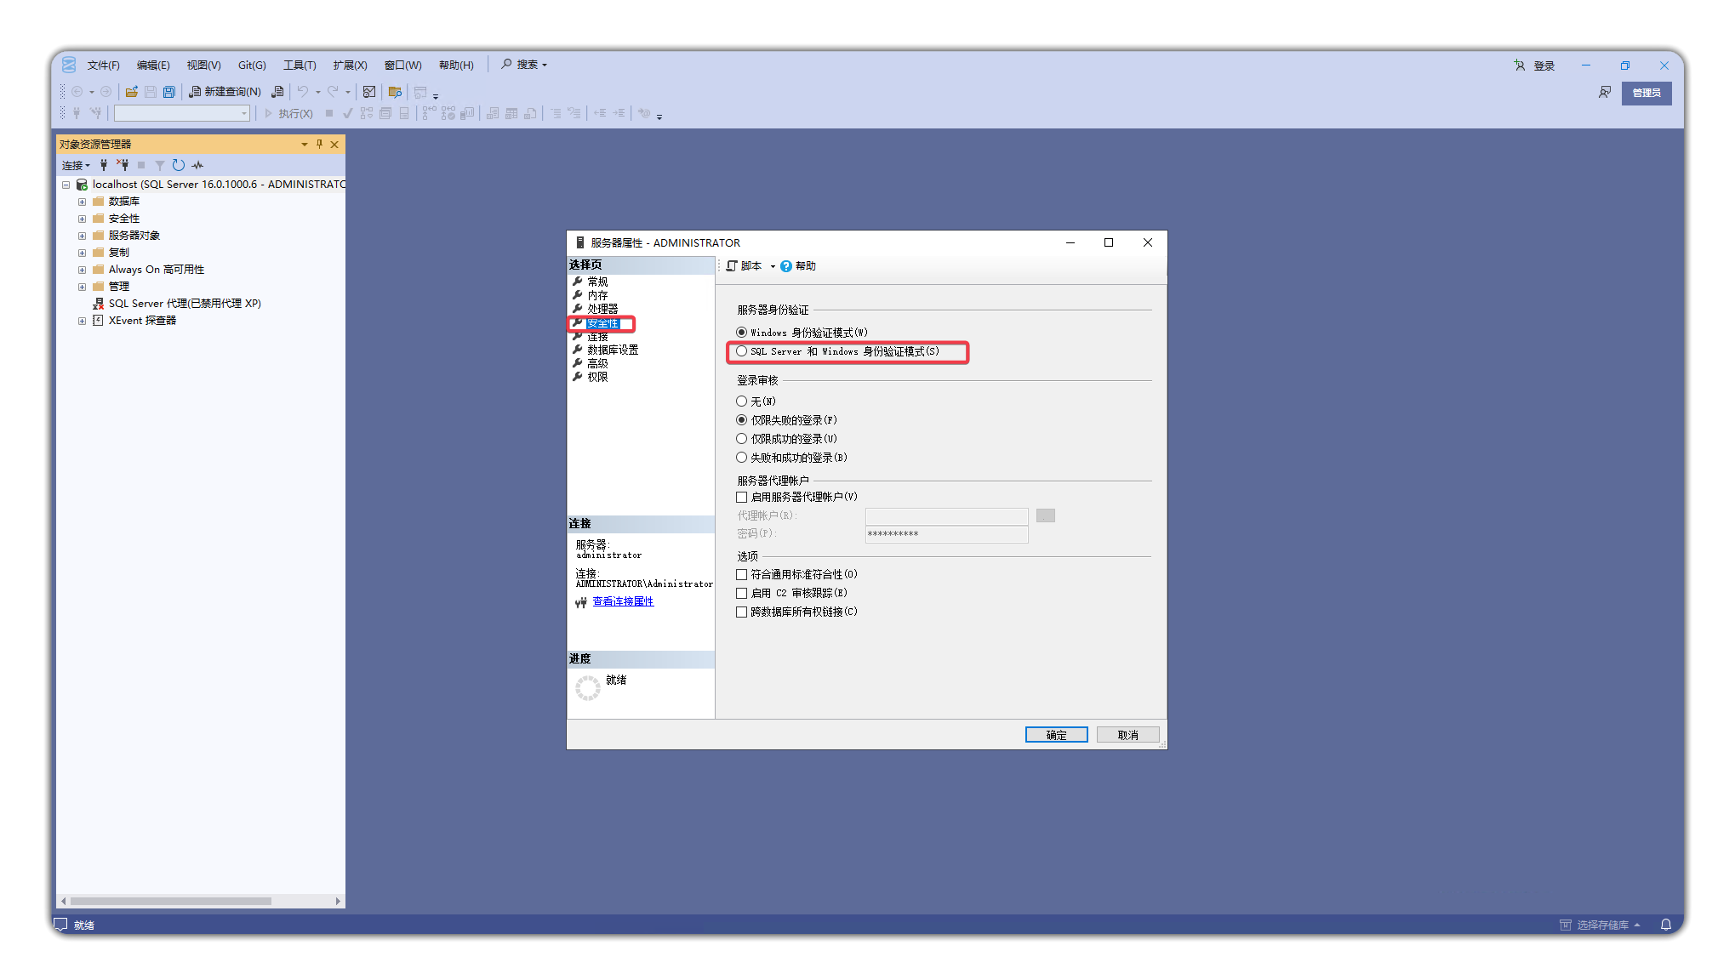Screen dimensions: 1735x968
Task: Refresh the Object Explorer tree
Action: (x=178, y=165)
